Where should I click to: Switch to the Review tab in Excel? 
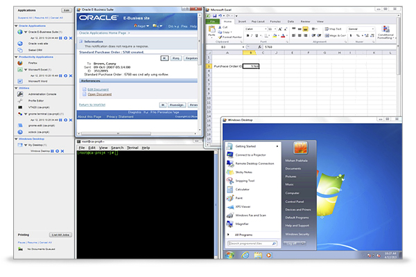click(305, 21)
